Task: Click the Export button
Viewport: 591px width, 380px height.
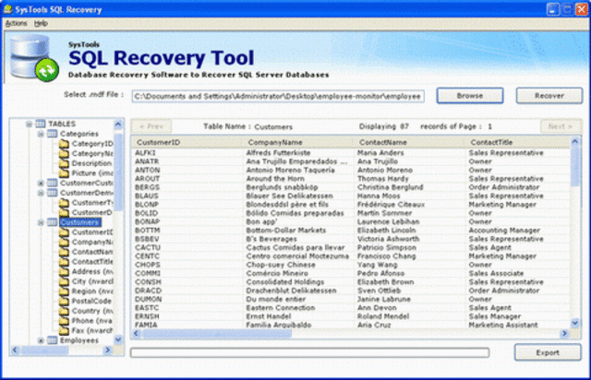Action: (x=548, y=352)
